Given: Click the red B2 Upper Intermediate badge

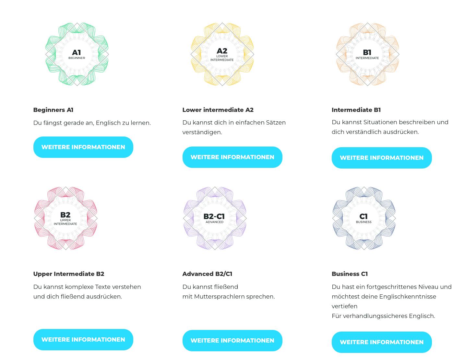Looking at the screenshot, I should tap(66, 218).
